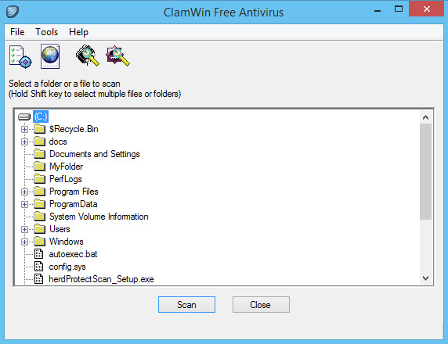Expand the ProgramData tree node
This screenshot has height=344, width=448.
tap(24, 205)
